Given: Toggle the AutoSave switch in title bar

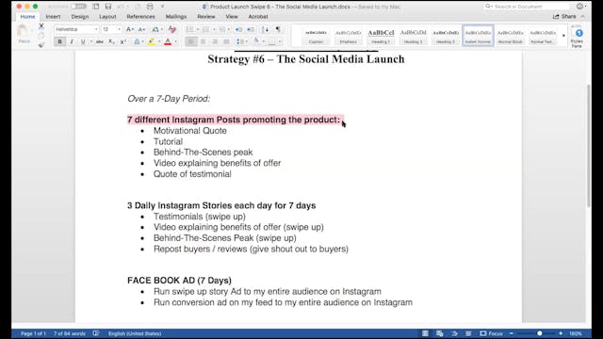Looking at the screenshot, I should click(x=78, y=7).
